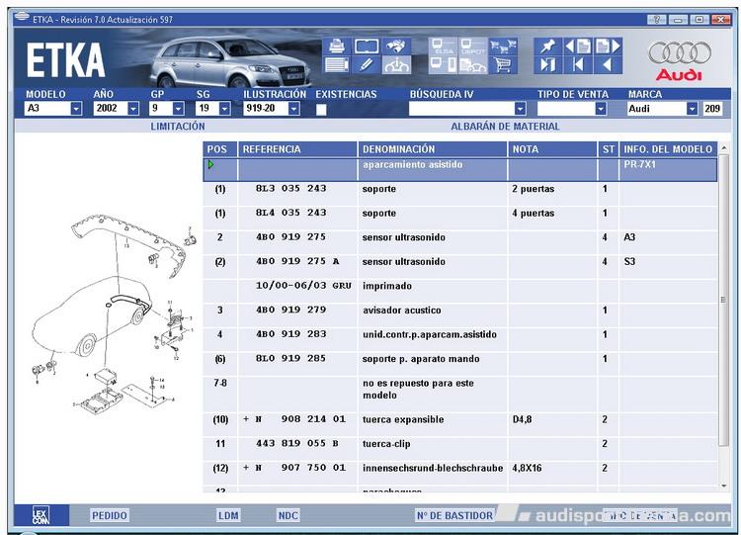Click the Nº DE BASTIDOR button

(454, 515)
